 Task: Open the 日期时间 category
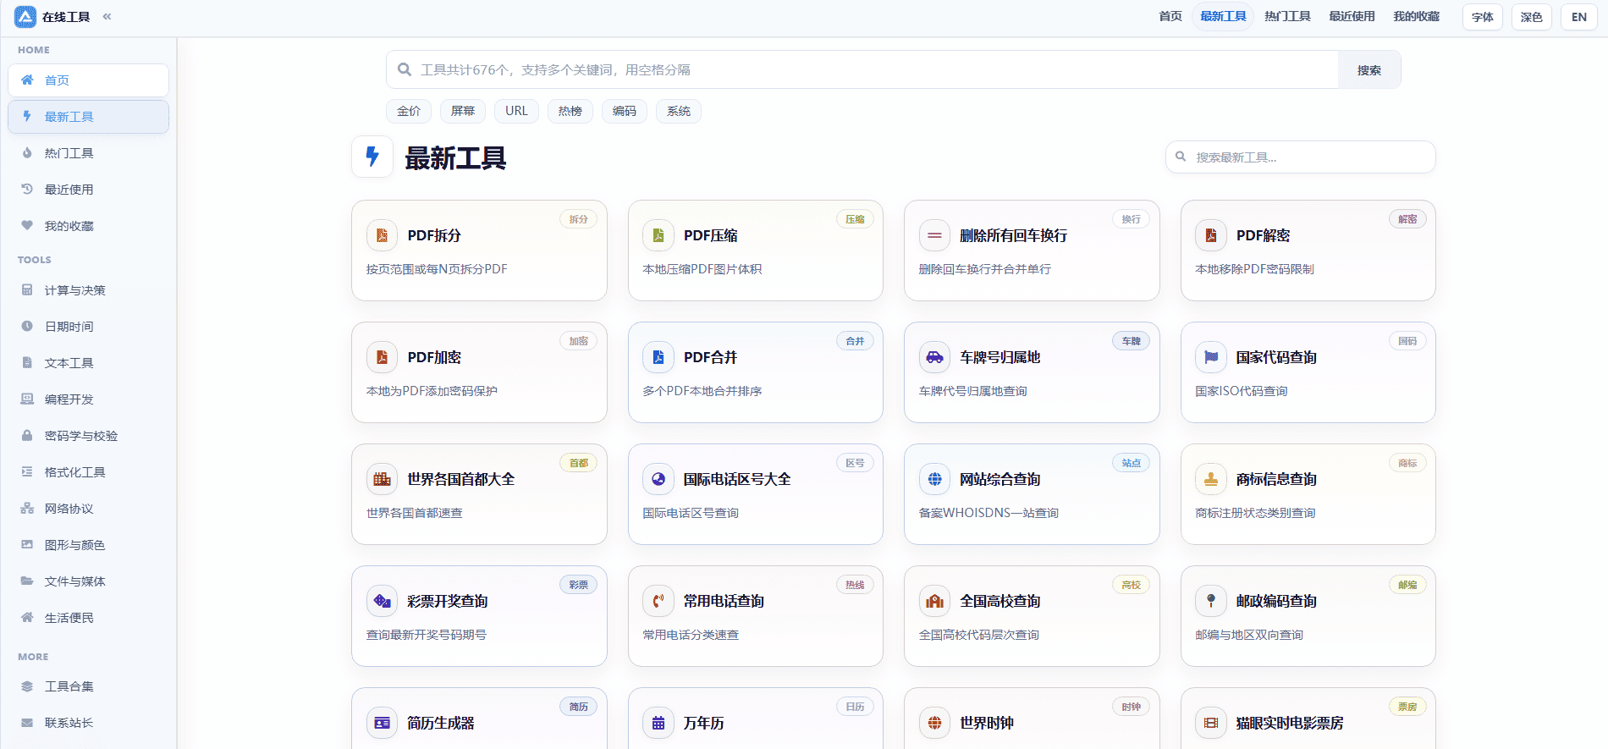[x=88, y=327]
